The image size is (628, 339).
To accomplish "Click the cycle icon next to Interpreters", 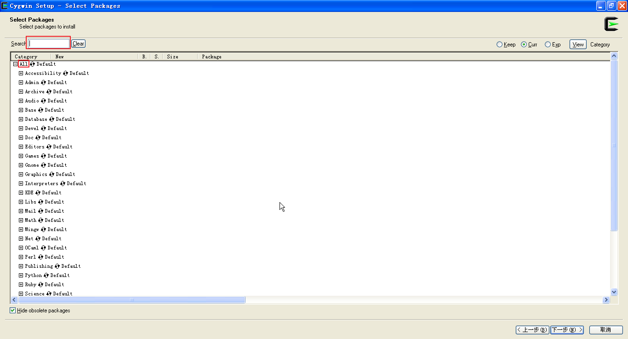I will (x=63, y=184).
